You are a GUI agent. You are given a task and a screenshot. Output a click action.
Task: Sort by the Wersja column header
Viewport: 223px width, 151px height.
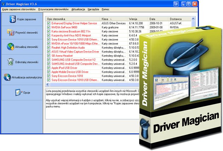pos(138,19)
